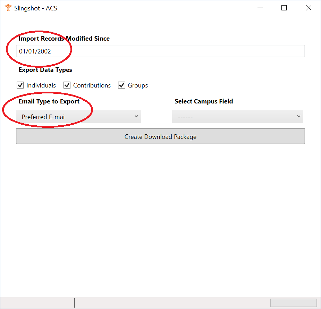Maximize the Slingshot window
This screenshot has width=321, height=309.
(284, 8)
